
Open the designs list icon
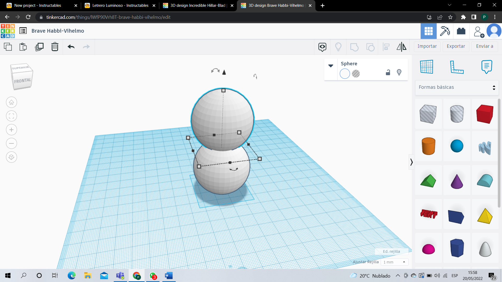tap(23, 31)
